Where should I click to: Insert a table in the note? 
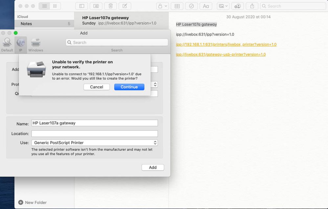pos(177,6)
